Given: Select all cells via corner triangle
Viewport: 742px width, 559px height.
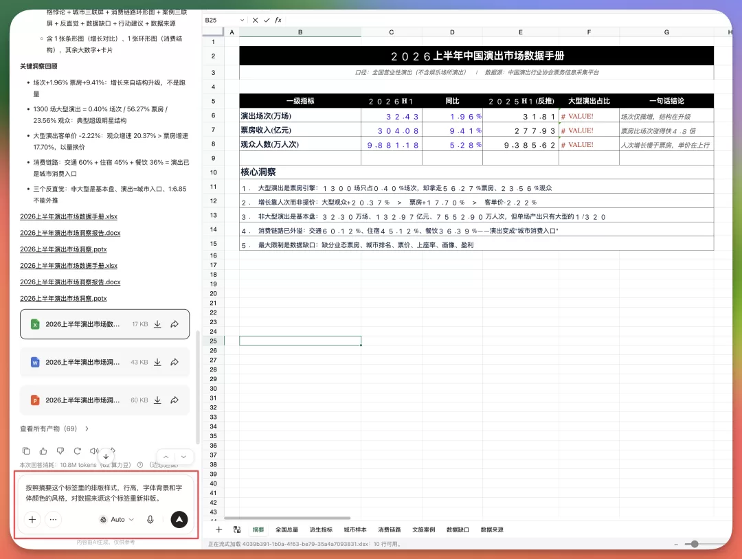Looking at the screenshot, I should click(x=214, y=32).
